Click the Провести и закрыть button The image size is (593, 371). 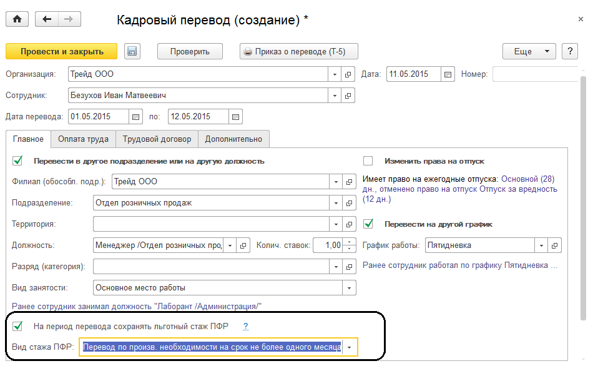(61, 52)
